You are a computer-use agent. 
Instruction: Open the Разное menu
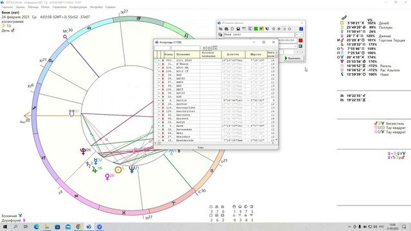coord(45,7)
